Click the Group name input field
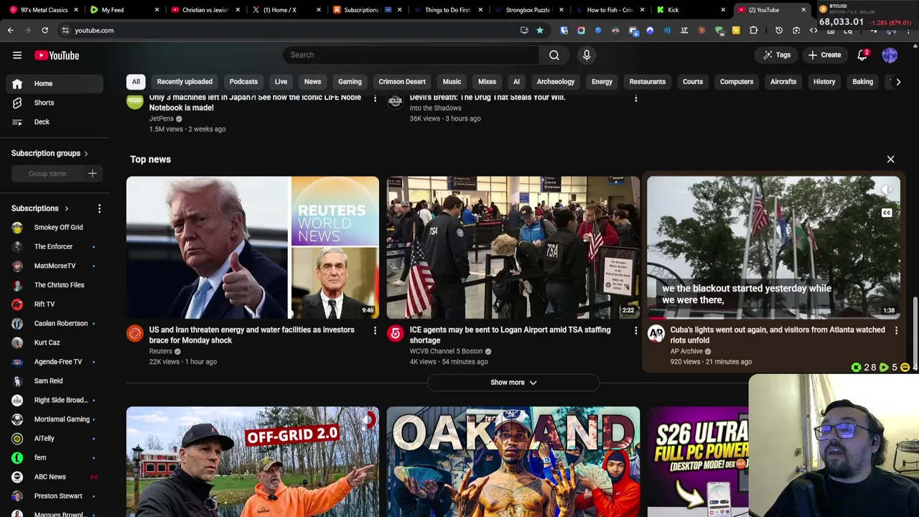 tap(47, 174)
